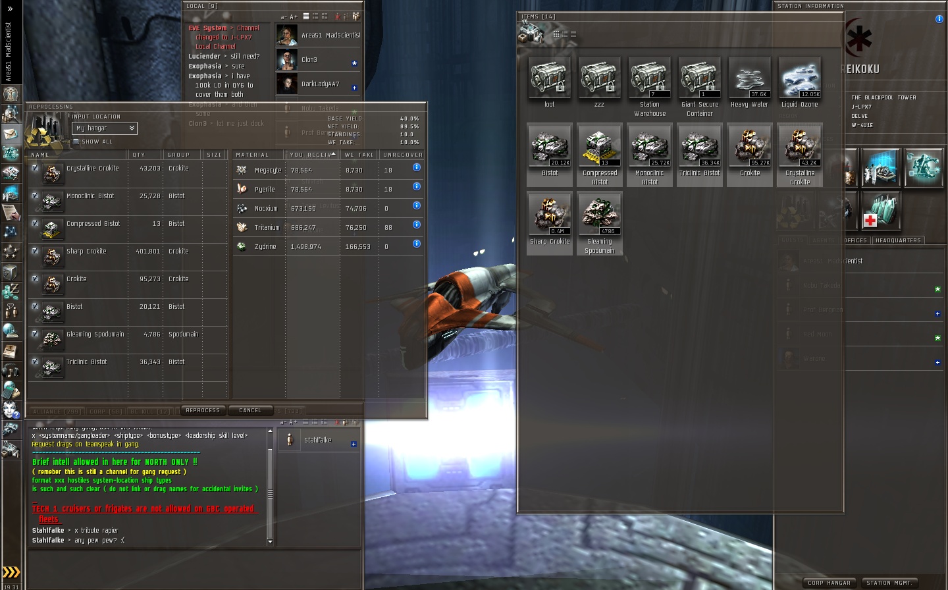Show info for Megacyte material
This screenshot has height=590, width=948.
coord(417,167)
